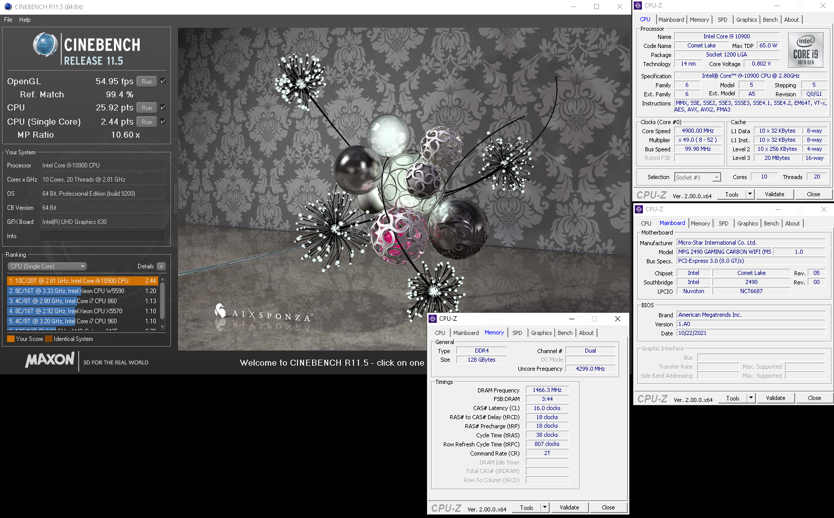
Task: Select ranking row Xeon CPU W5590
Action: tap(83, 291)
